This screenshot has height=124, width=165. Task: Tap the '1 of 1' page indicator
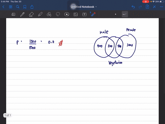pyautogui.click(x=8, y=115)
